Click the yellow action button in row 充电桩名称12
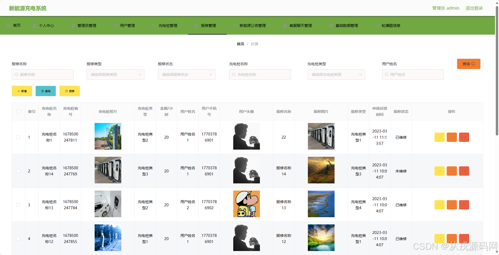 pos(440,239)
